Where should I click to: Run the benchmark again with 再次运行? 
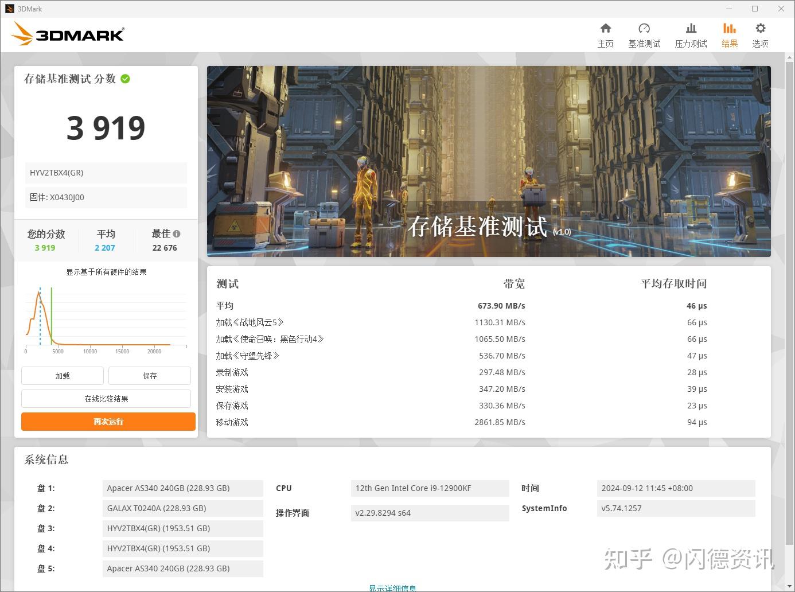click(108, 422)
